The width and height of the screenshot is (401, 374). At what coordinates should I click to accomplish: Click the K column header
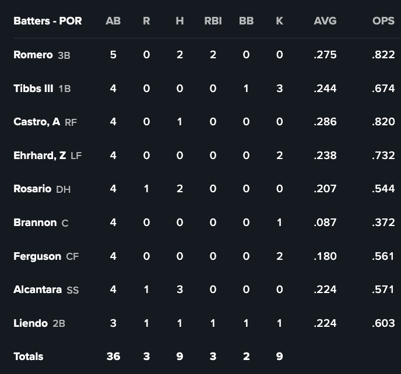pyautogui.click(x=279, y=21)
